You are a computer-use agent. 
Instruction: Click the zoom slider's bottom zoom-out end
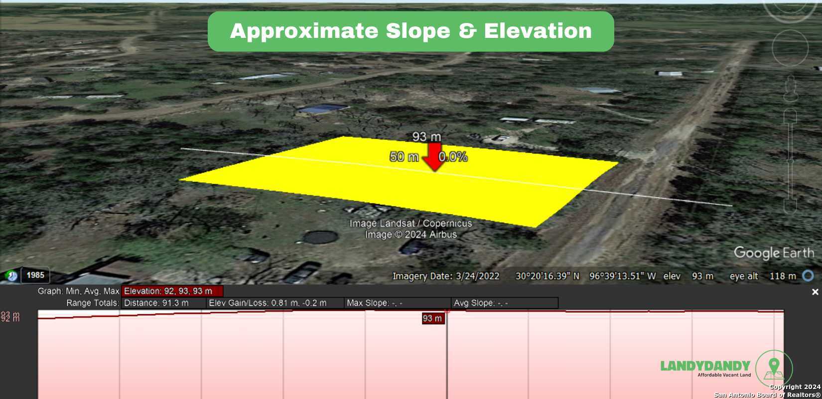[790, 205]
